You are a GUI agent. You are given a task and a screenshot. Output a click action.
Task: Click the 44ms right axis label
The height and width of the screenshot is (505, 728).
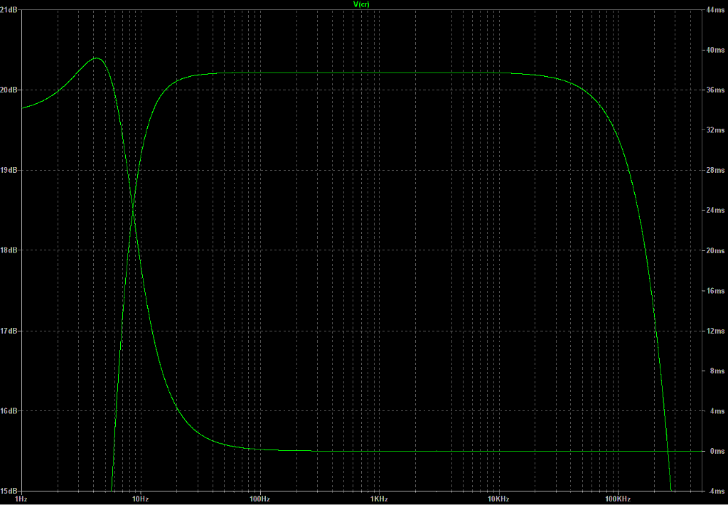click(716, 10)
